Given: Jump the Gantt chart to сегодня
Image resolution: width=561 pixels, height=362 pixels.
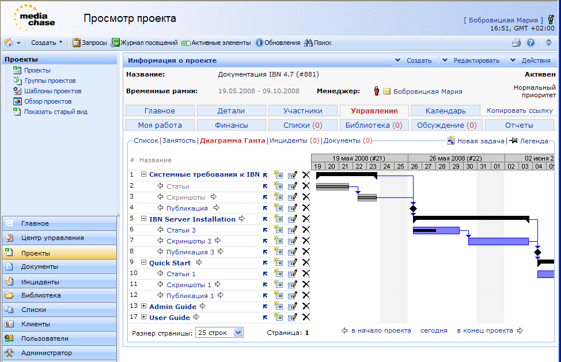Looking at the screenshot, I should click(434, 330).
